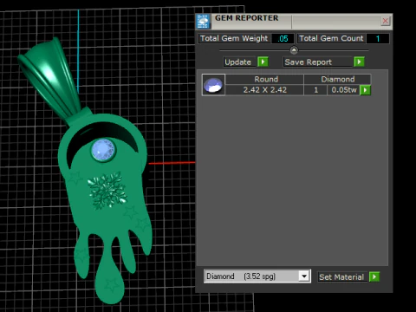Click the 'GEM REPORTER' title text
Image resolution: width=416 pixels, height=312 pixels.
246,18
